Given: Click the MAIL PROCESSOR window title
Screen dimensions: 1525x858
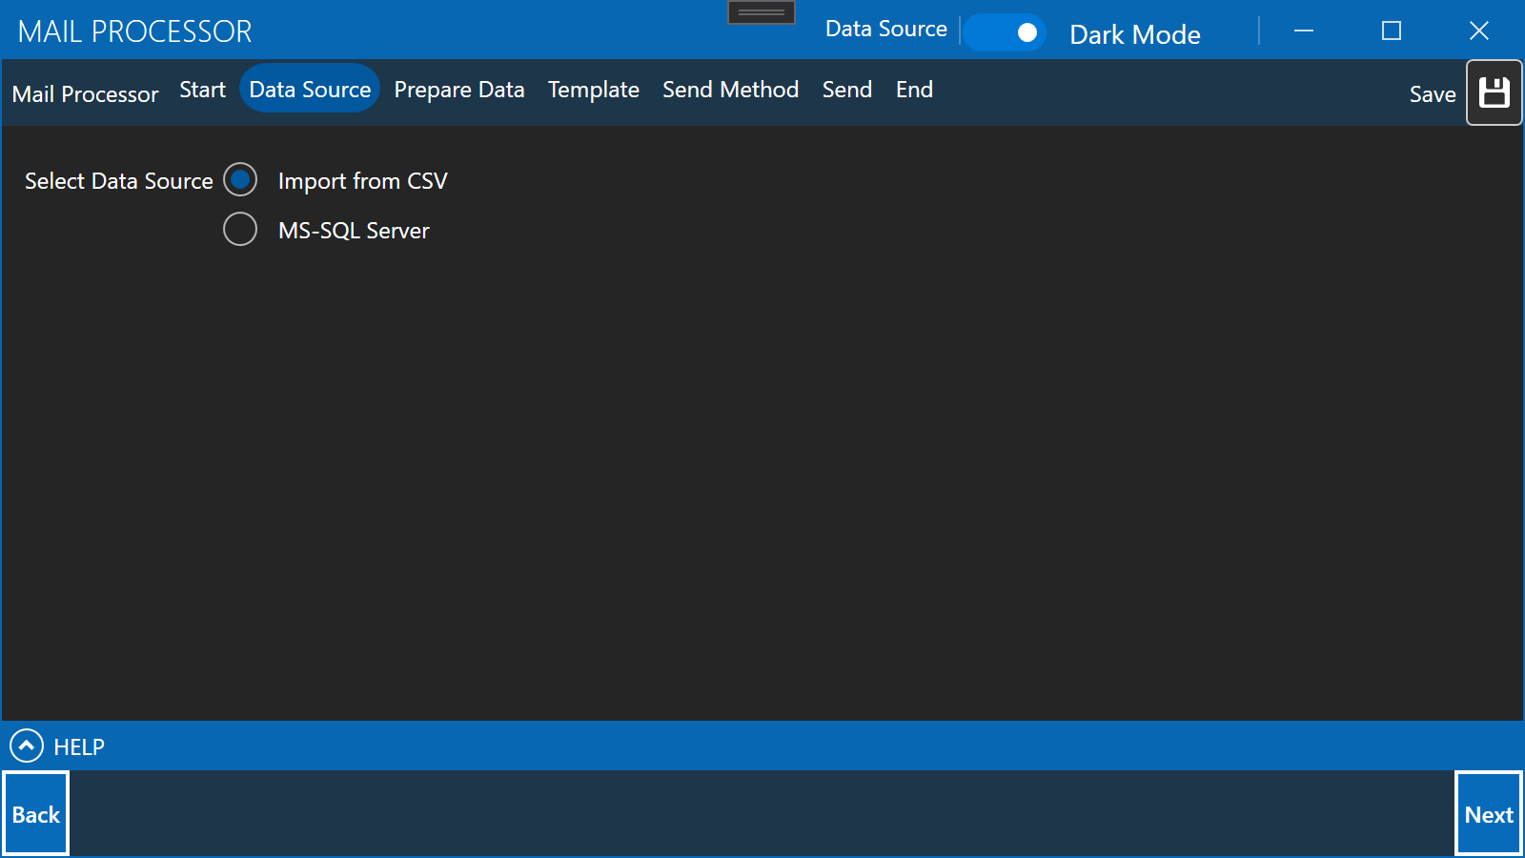Looking at the screenshot, I should coord(135,31).
